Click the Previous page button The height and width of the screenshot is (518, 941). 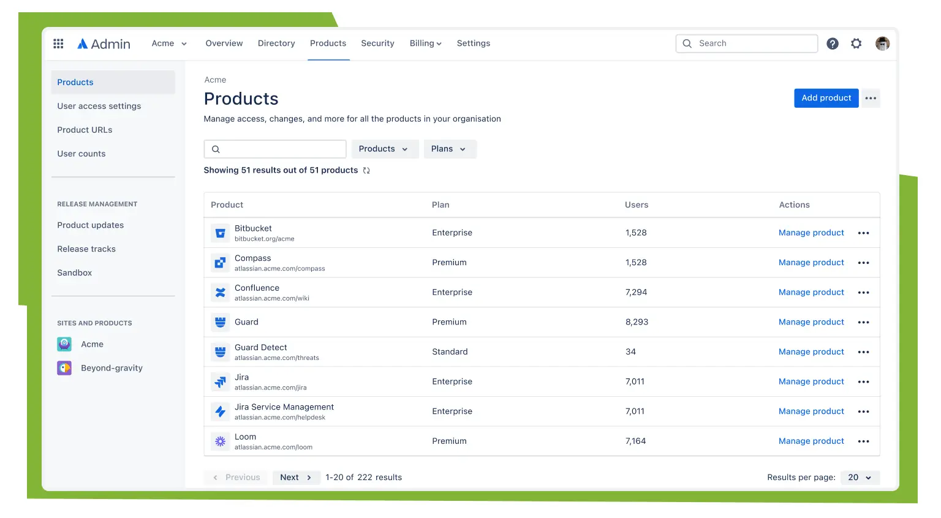click(x=236, y=478)
